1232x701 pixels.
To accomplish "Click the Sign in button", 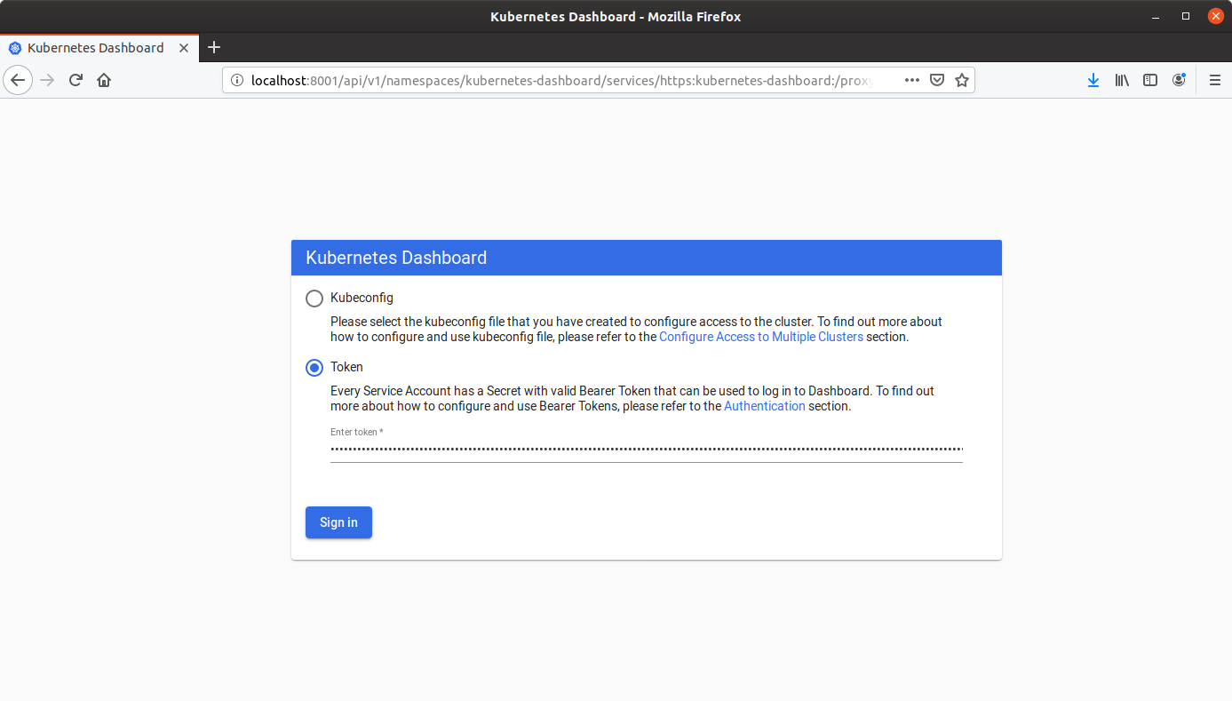I will point(338,522).
